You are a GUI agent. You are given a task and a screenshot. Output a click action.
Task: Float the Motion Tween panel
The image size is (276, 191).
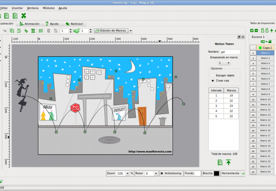239,37
